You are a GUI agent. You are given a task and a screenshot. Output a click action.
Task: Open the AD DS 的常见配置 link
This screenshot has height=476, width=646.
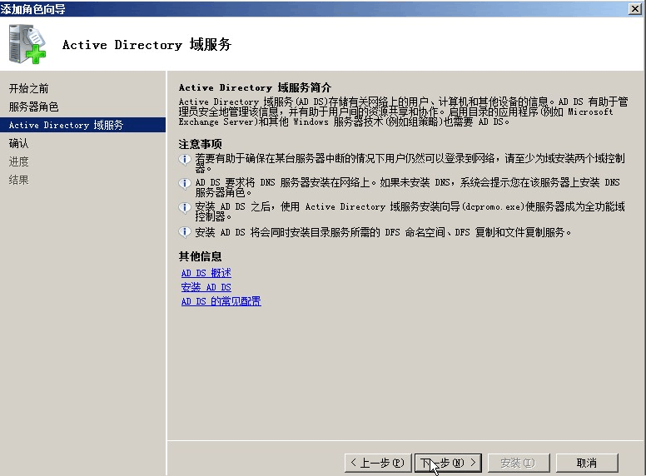(x=221, y=301)
